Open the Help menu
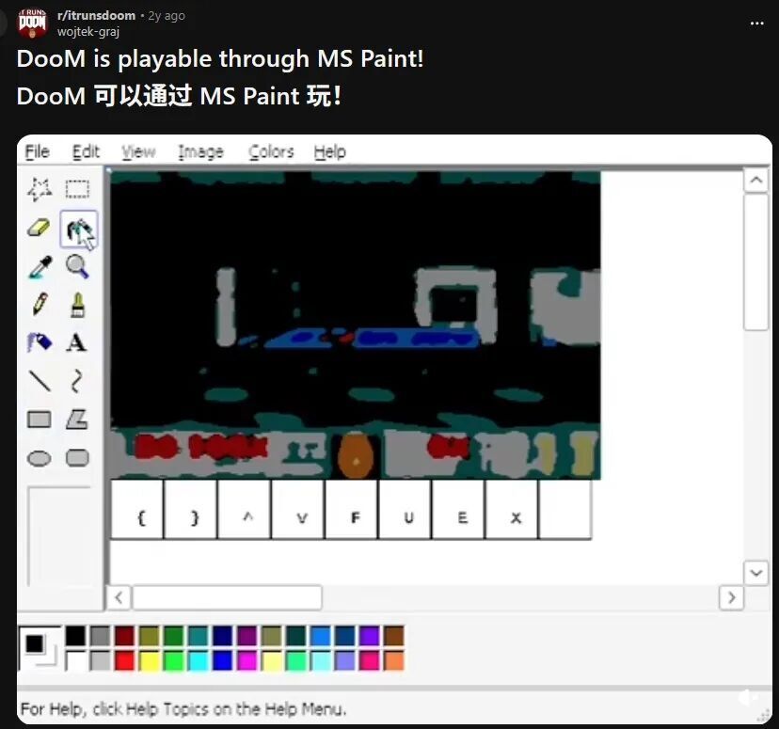Screen dimensions: 779x729 pos(330,151)
